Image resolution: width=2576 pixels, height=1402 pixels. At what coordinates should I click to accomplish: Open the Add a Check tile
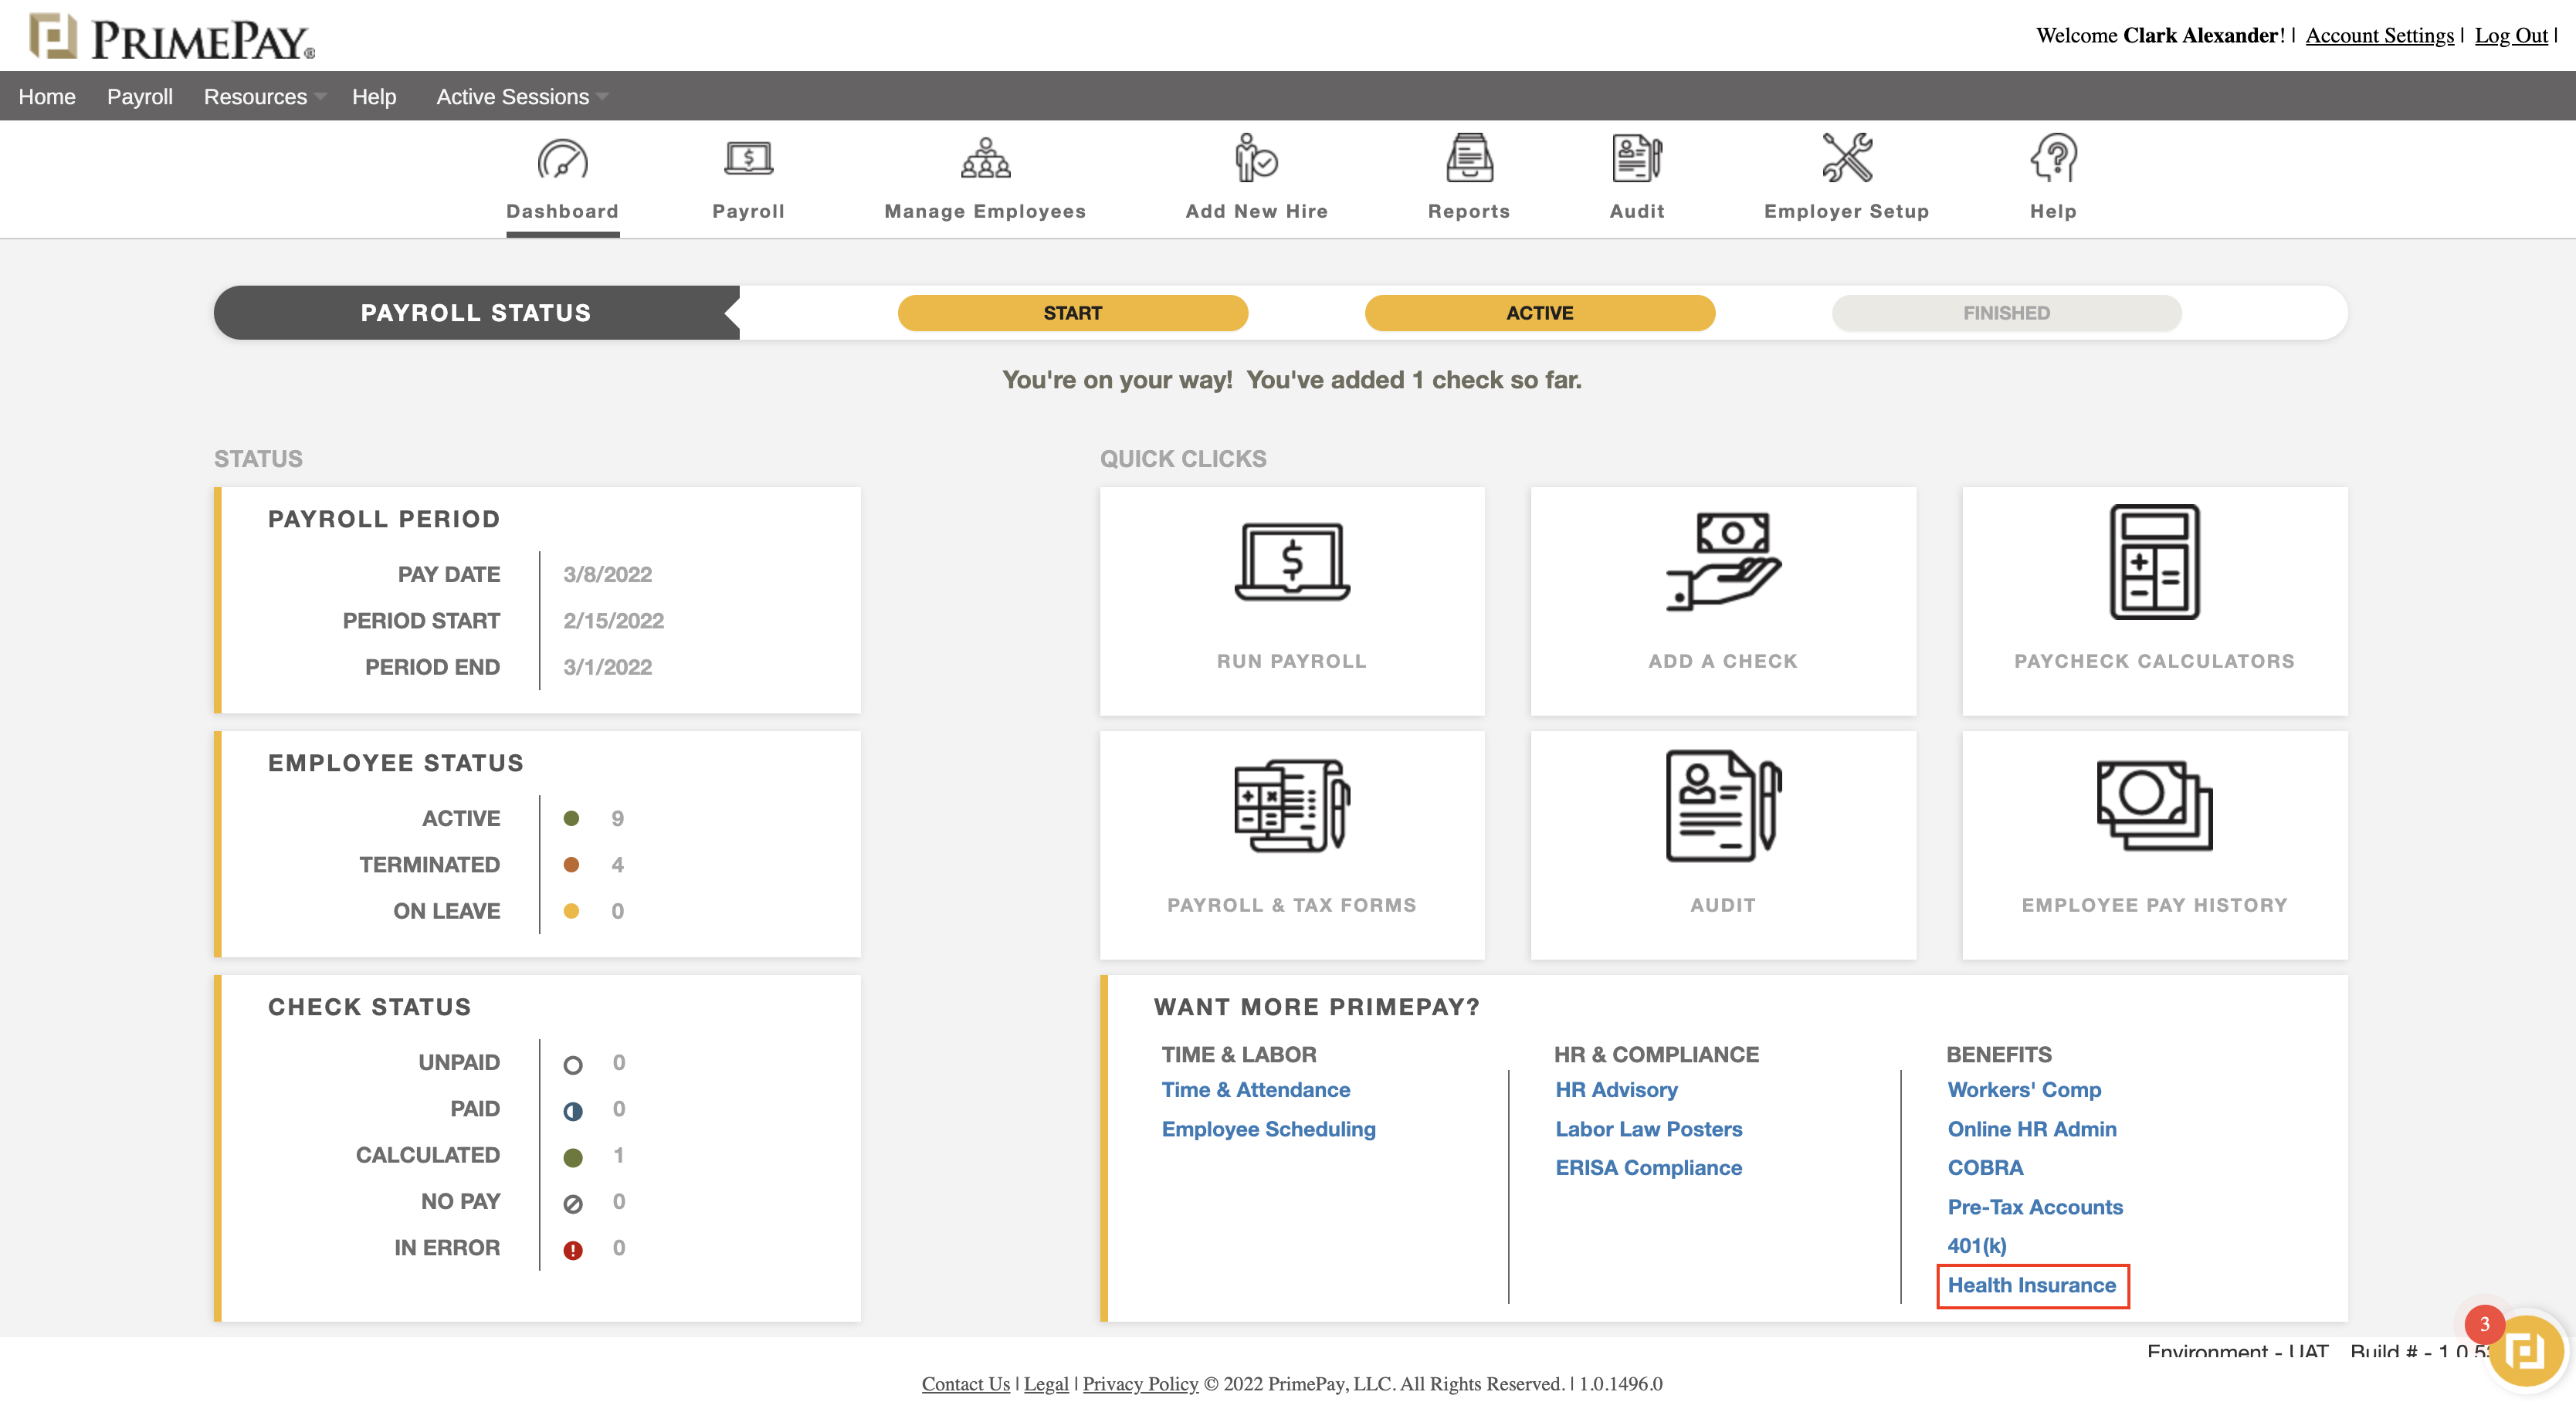[1722, 599]
